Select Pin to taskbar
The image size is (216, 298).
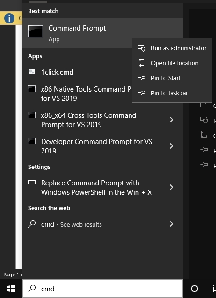pyautogui.click(x=172, y=93)
